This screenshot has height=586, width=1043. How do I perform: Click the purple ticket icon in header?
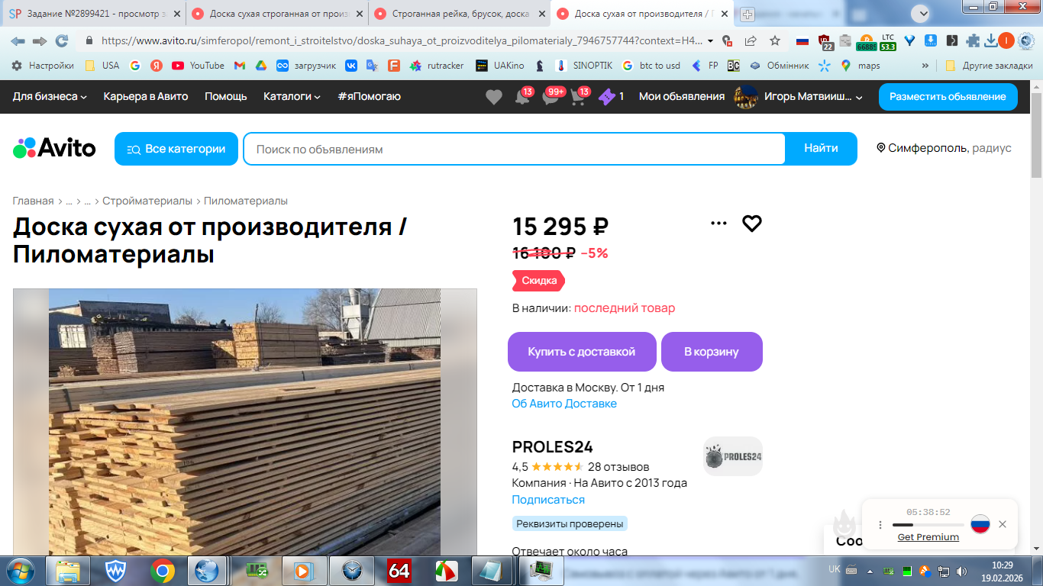point(606,97)
